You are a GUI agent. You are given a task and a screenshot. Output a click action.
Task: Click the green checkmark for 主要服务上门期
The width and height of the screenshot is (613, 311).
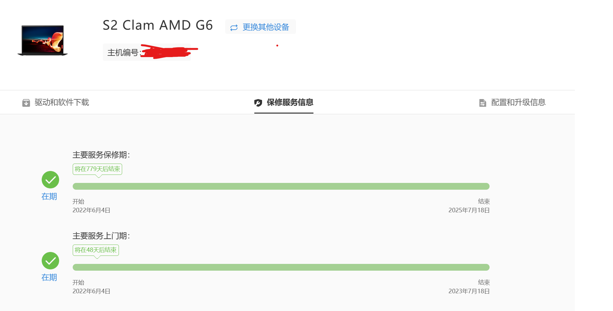[x=50, y=261]
